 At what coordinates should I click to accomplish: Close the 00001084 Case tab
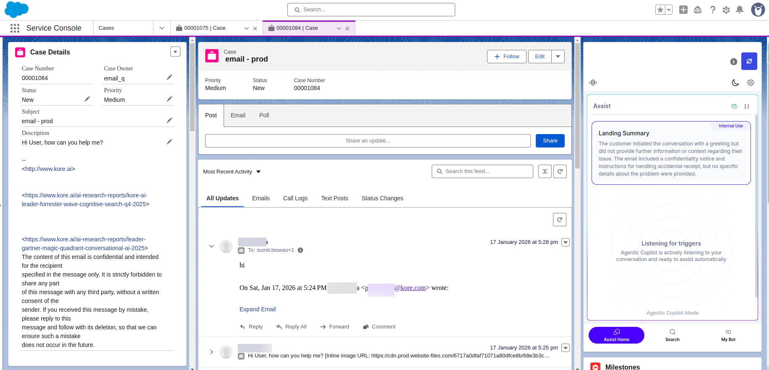pyautogui.click(x=347, y=28)
